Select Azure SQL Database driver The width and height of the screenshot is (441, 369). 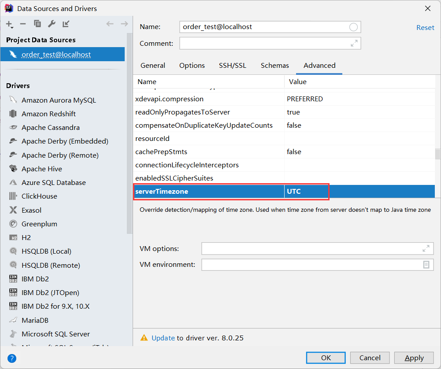point(54,183)
